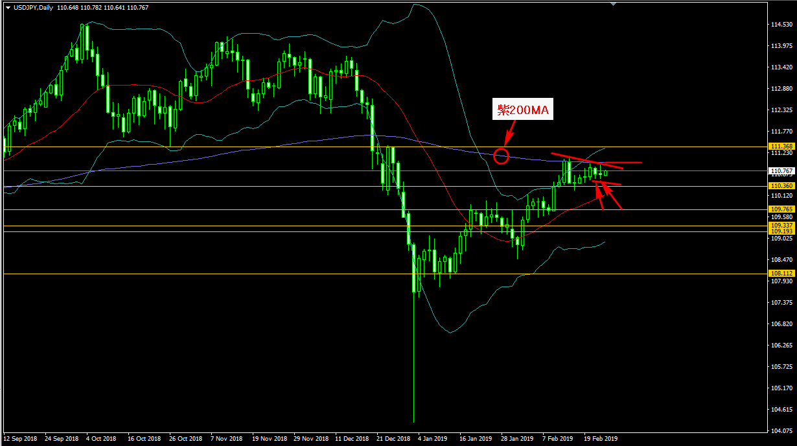Click the 21 Dec 2018 date label

(x=394, y=438)
